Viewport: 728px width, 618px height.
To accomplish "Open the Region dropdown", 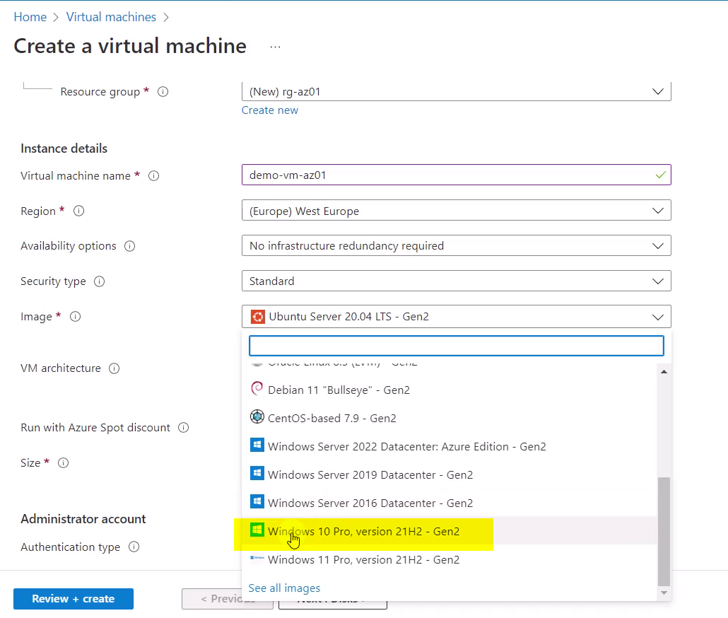I will (457, 210).
